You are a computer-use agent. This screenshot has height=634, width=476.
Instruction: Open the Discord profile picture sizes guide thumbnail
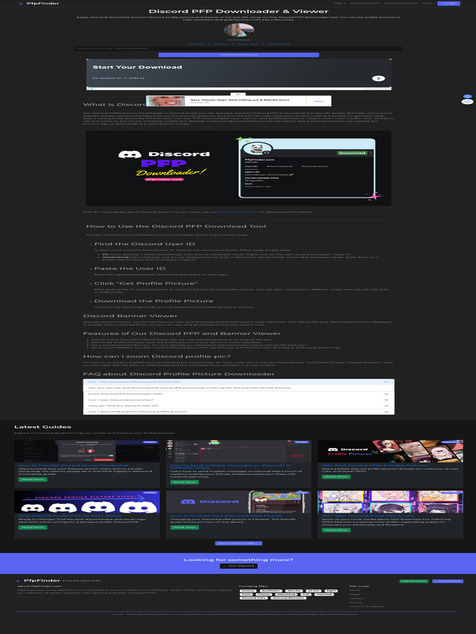(87, 502)
